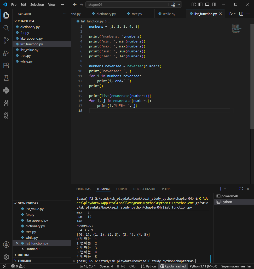254x269 pixels.
Task: Expand the TIMELINE section
Action: [42, 261]
